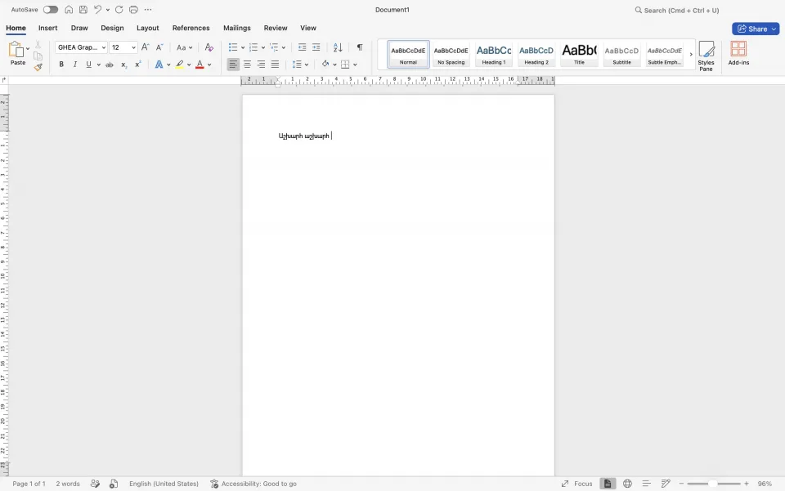Toggle Superscript formatting
Screen dimensions: 785x491
tap(137, 65)
